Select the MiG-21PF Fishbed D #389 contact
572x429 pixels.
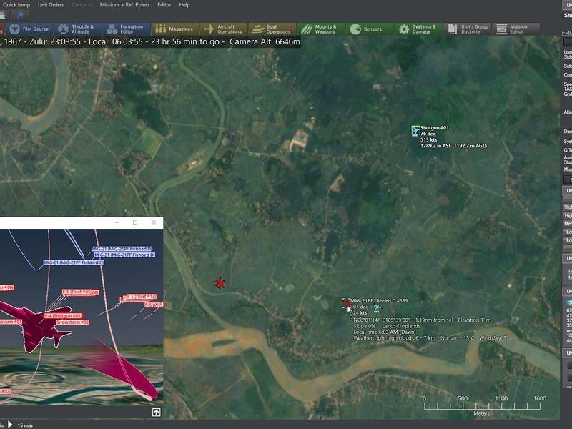click(x=346, y=302)
